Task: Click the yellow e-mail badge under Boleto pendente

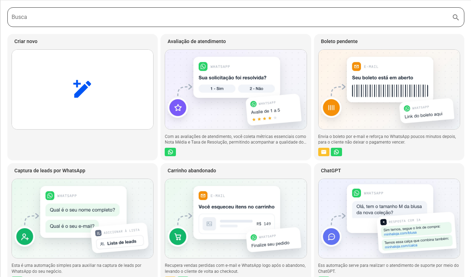Action: click(x=324, y=152)
